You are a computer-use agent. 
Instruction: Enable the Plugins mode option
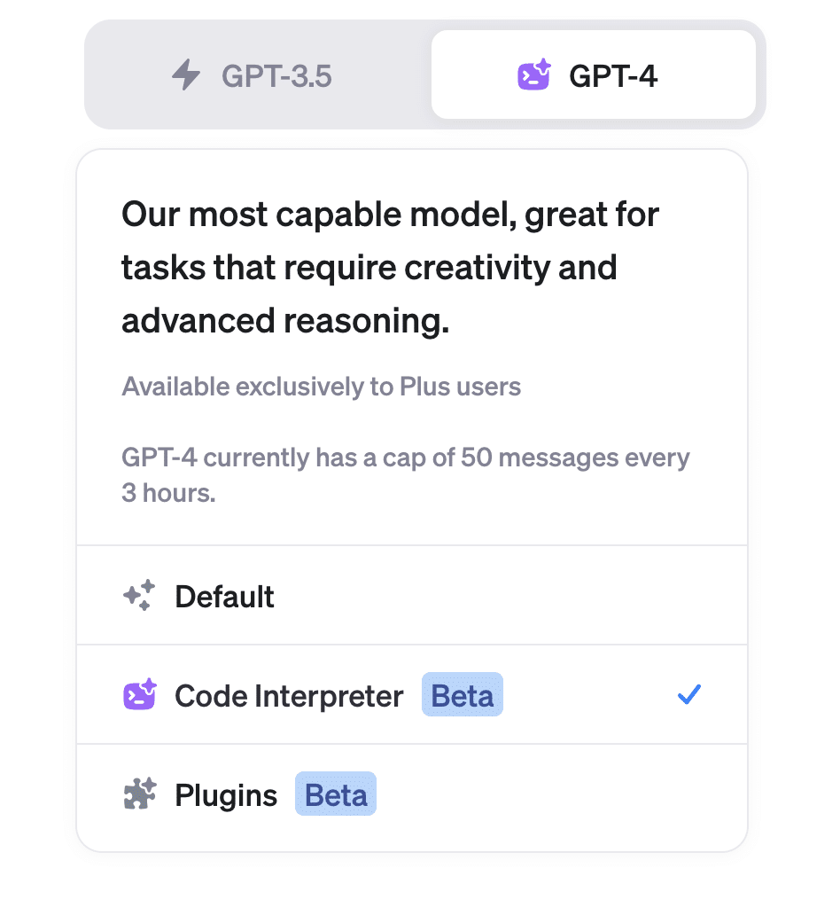pos(412,794)
